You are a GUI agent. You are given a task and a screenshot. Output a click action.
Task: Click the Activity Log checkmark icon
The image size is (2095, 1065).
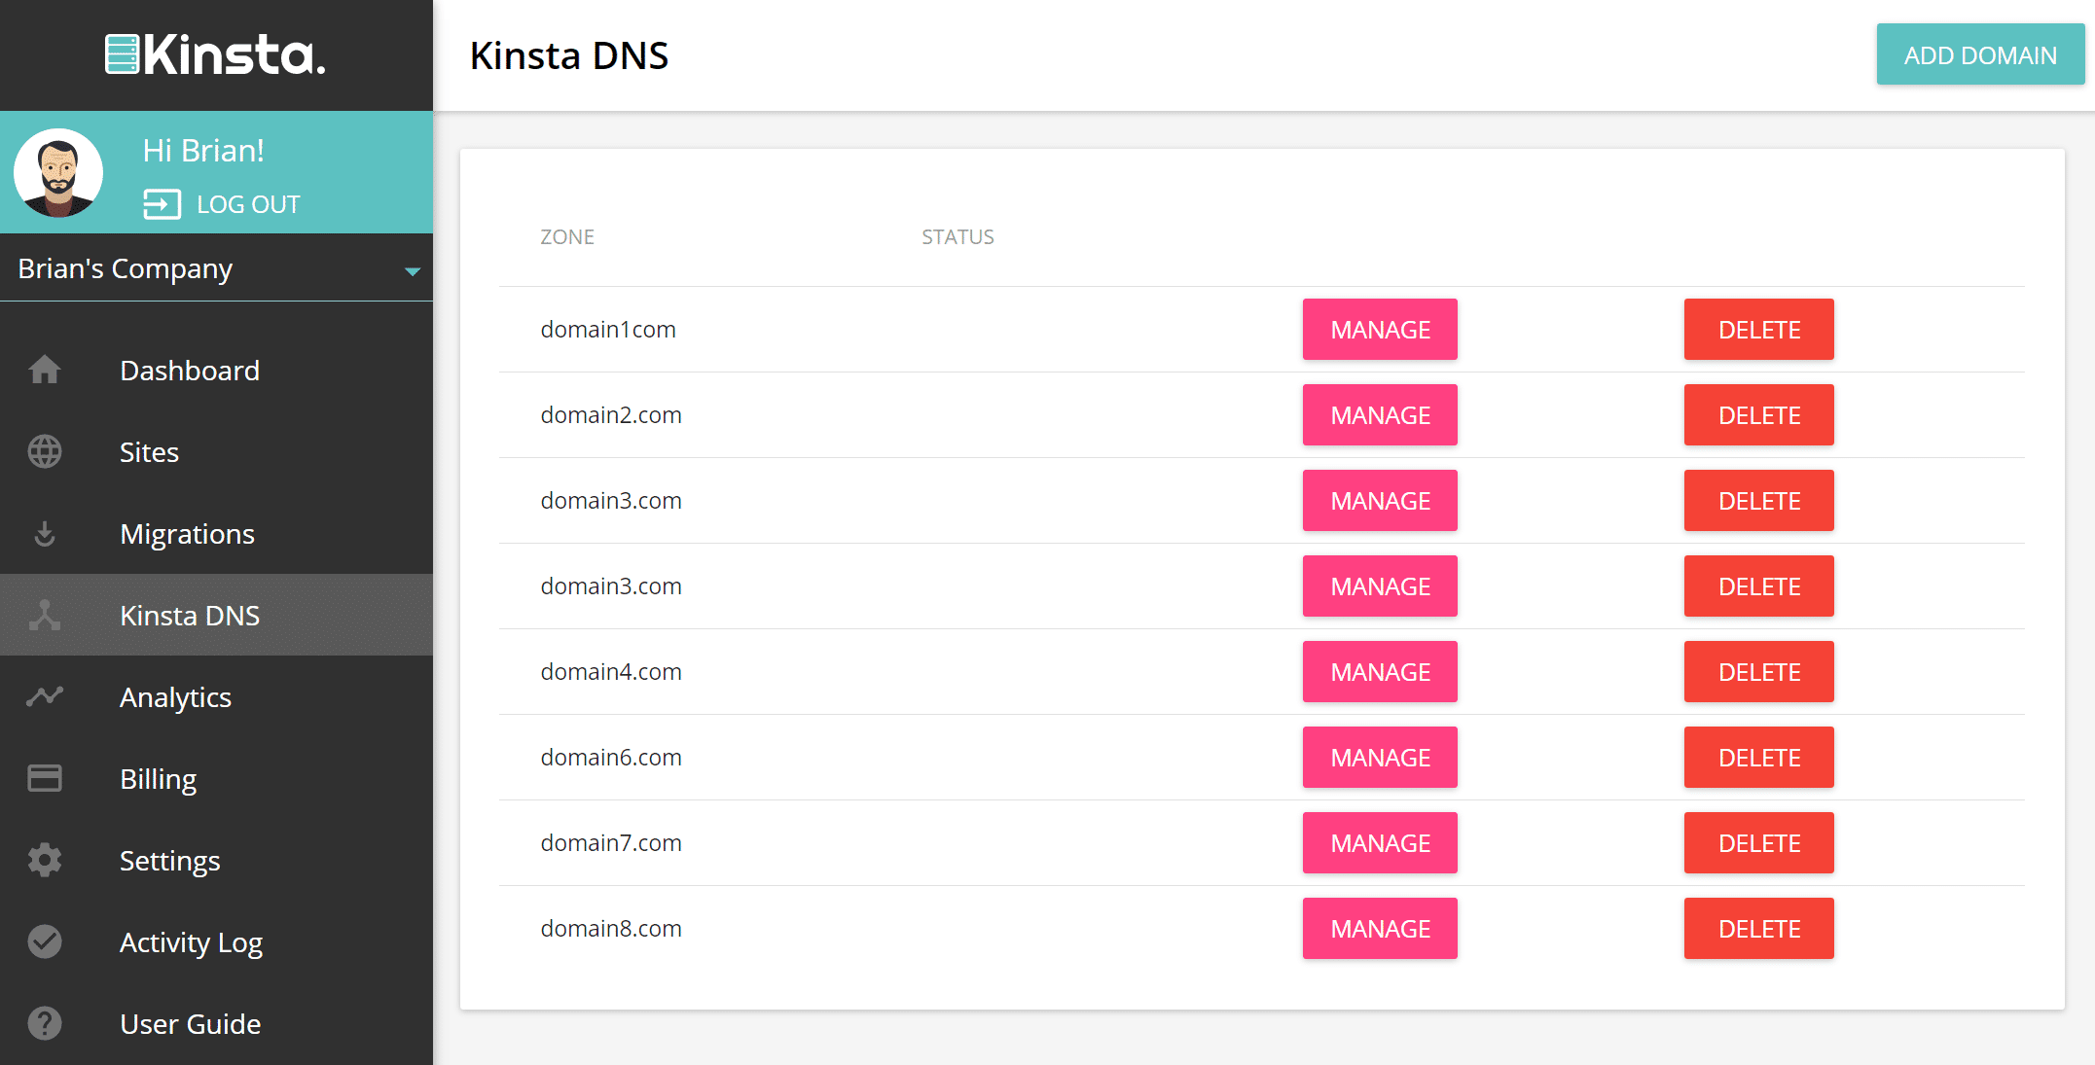coord(45,941)
